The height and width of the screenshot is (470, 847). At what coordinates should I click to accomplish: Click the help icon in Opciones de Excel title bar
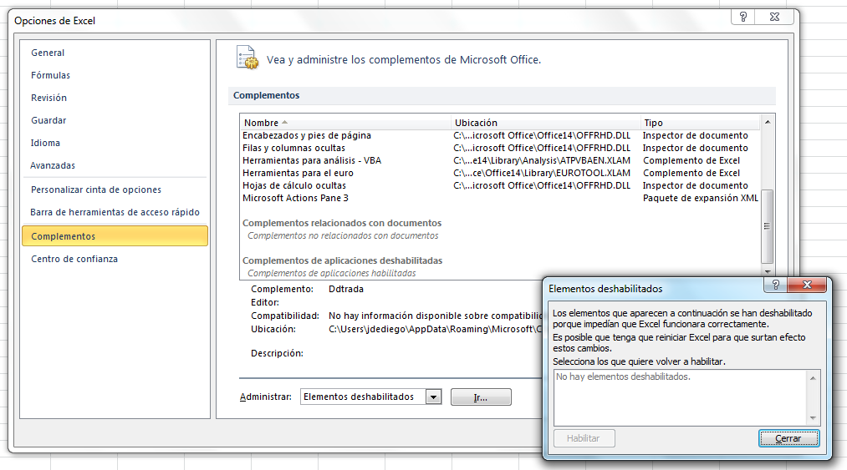pyautogui.click(x=742, y=17)
